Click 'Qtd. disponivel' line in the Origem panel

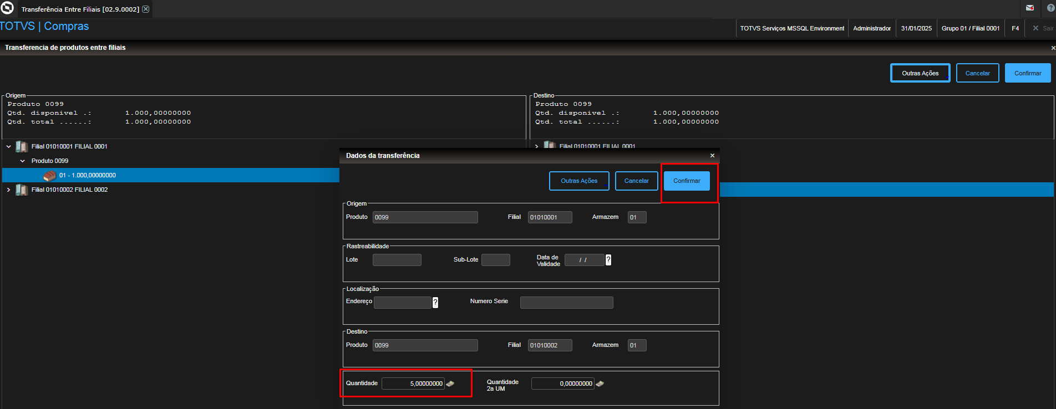pyautogui.click(x=99, y=113)
